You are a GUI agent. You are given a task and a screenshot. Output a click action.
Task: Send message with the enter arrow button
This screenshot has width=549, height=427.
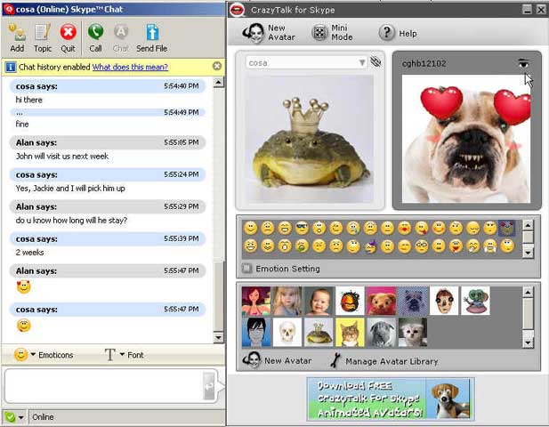tap(209, 386)
